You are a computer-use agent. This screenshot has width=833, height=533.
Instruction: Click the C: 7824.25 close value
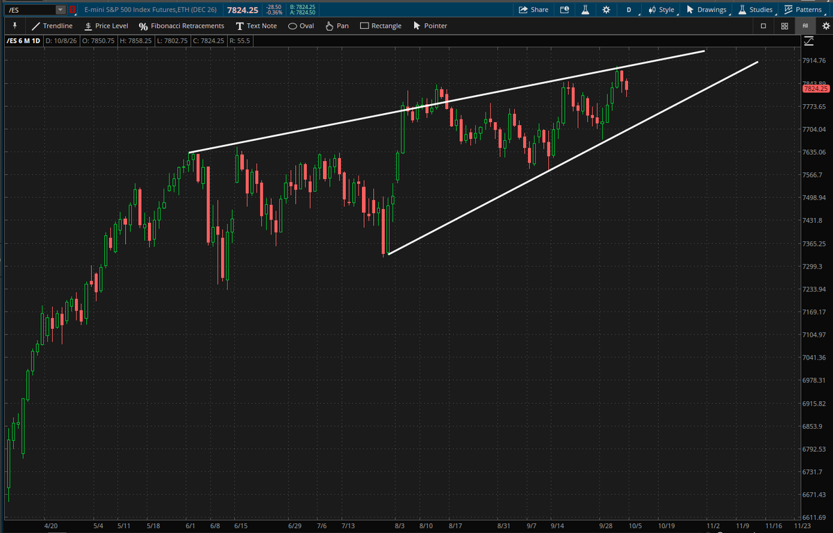[208, 40]
